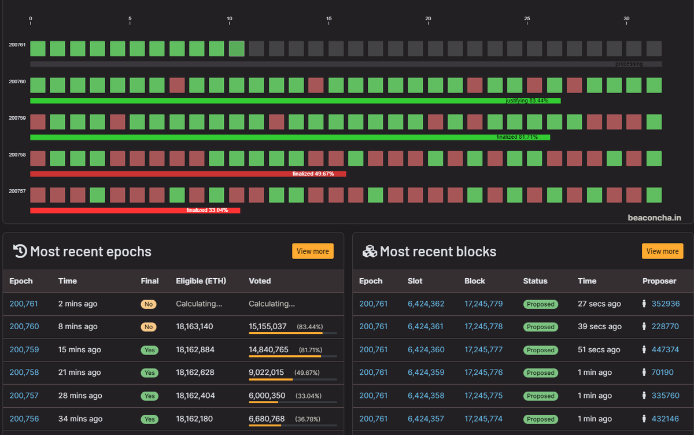The image size is (694, 435).
Task: Open proposer 335760
Action: click(666, 396)
